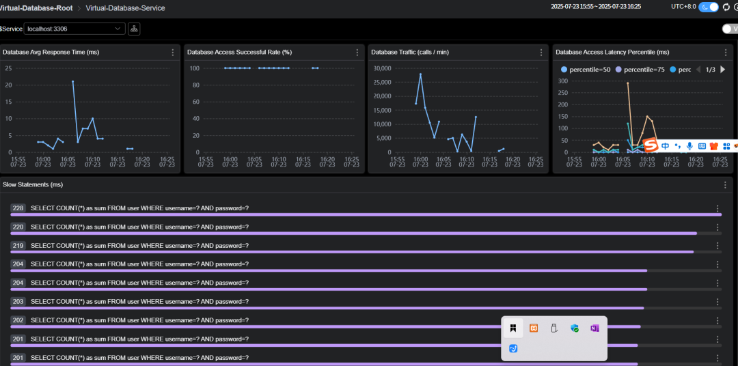Expand the localhost:3306 service dropdown

click(75, 29)
